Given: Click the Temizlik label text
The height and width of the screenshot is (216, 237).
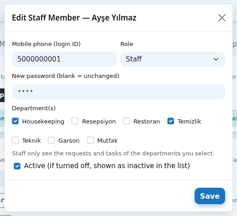Looking at the screenshot, I should coord(189,122).
